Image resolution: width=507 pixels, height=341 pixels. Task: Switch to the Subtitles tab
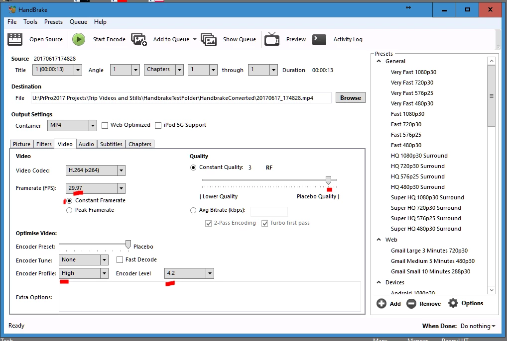pyautogui.click(x=111, y=144)
